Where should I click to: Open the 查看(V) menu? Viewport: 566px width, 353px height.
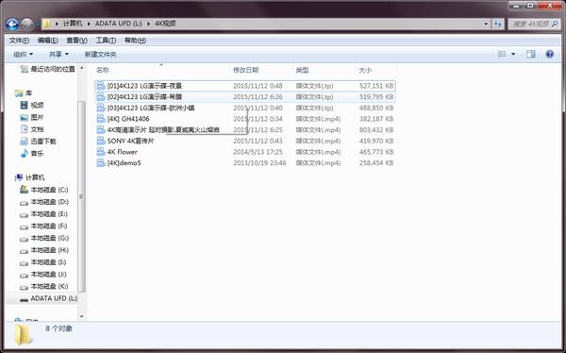point(77,41)
